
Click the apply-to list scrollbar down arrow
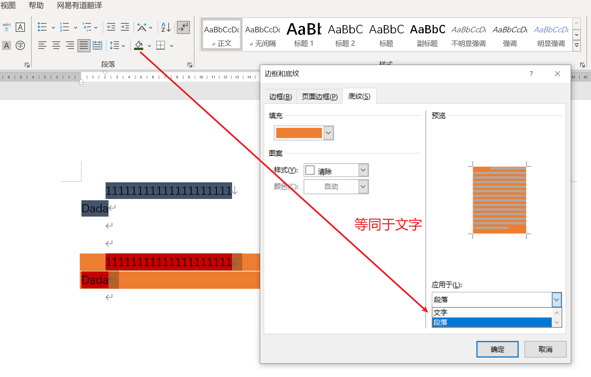tap(557, 322)
